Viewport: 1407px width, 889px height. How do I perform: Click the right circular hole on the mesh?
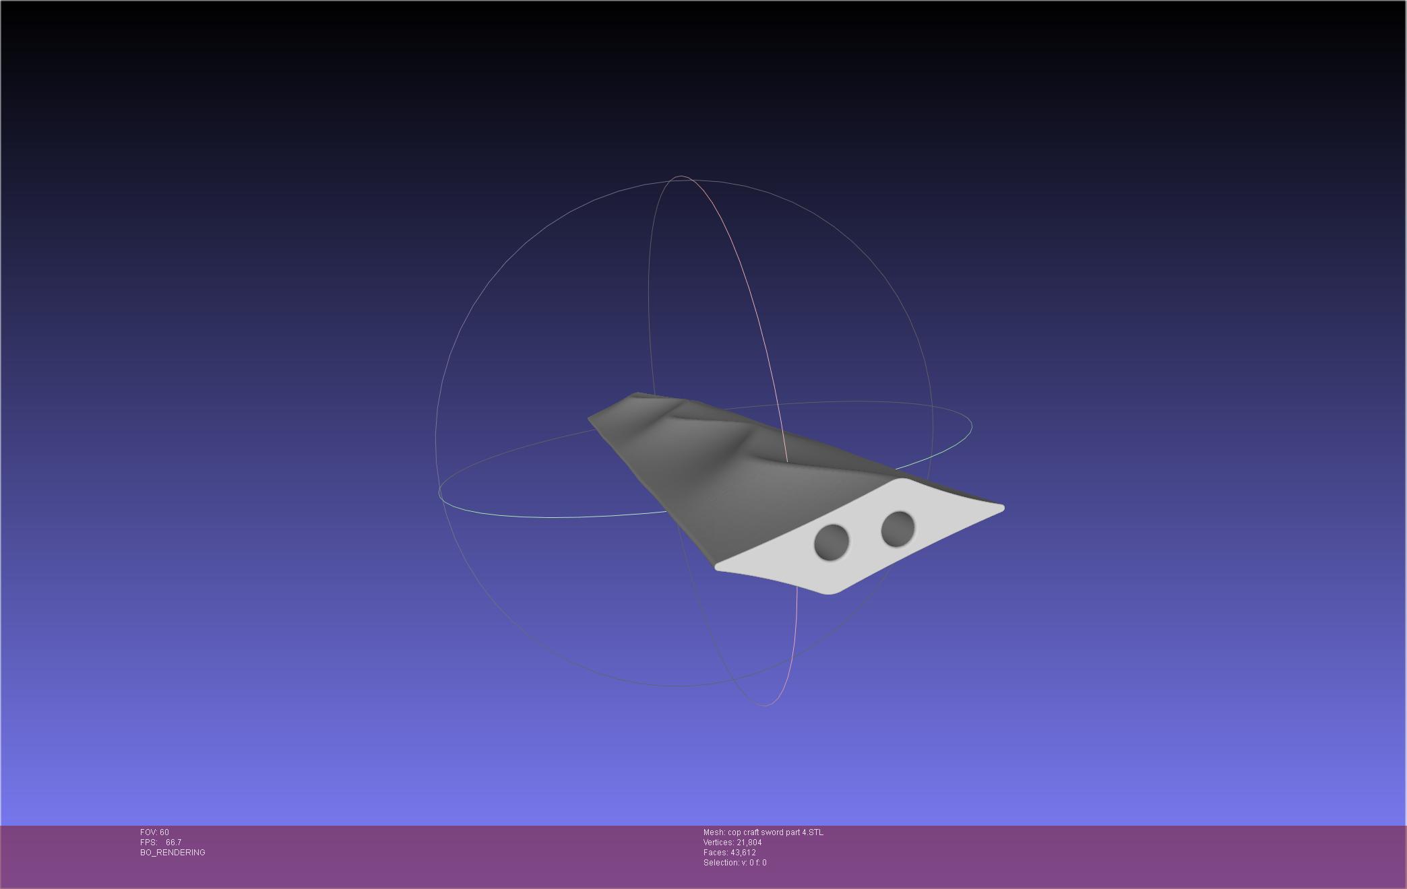898,529
